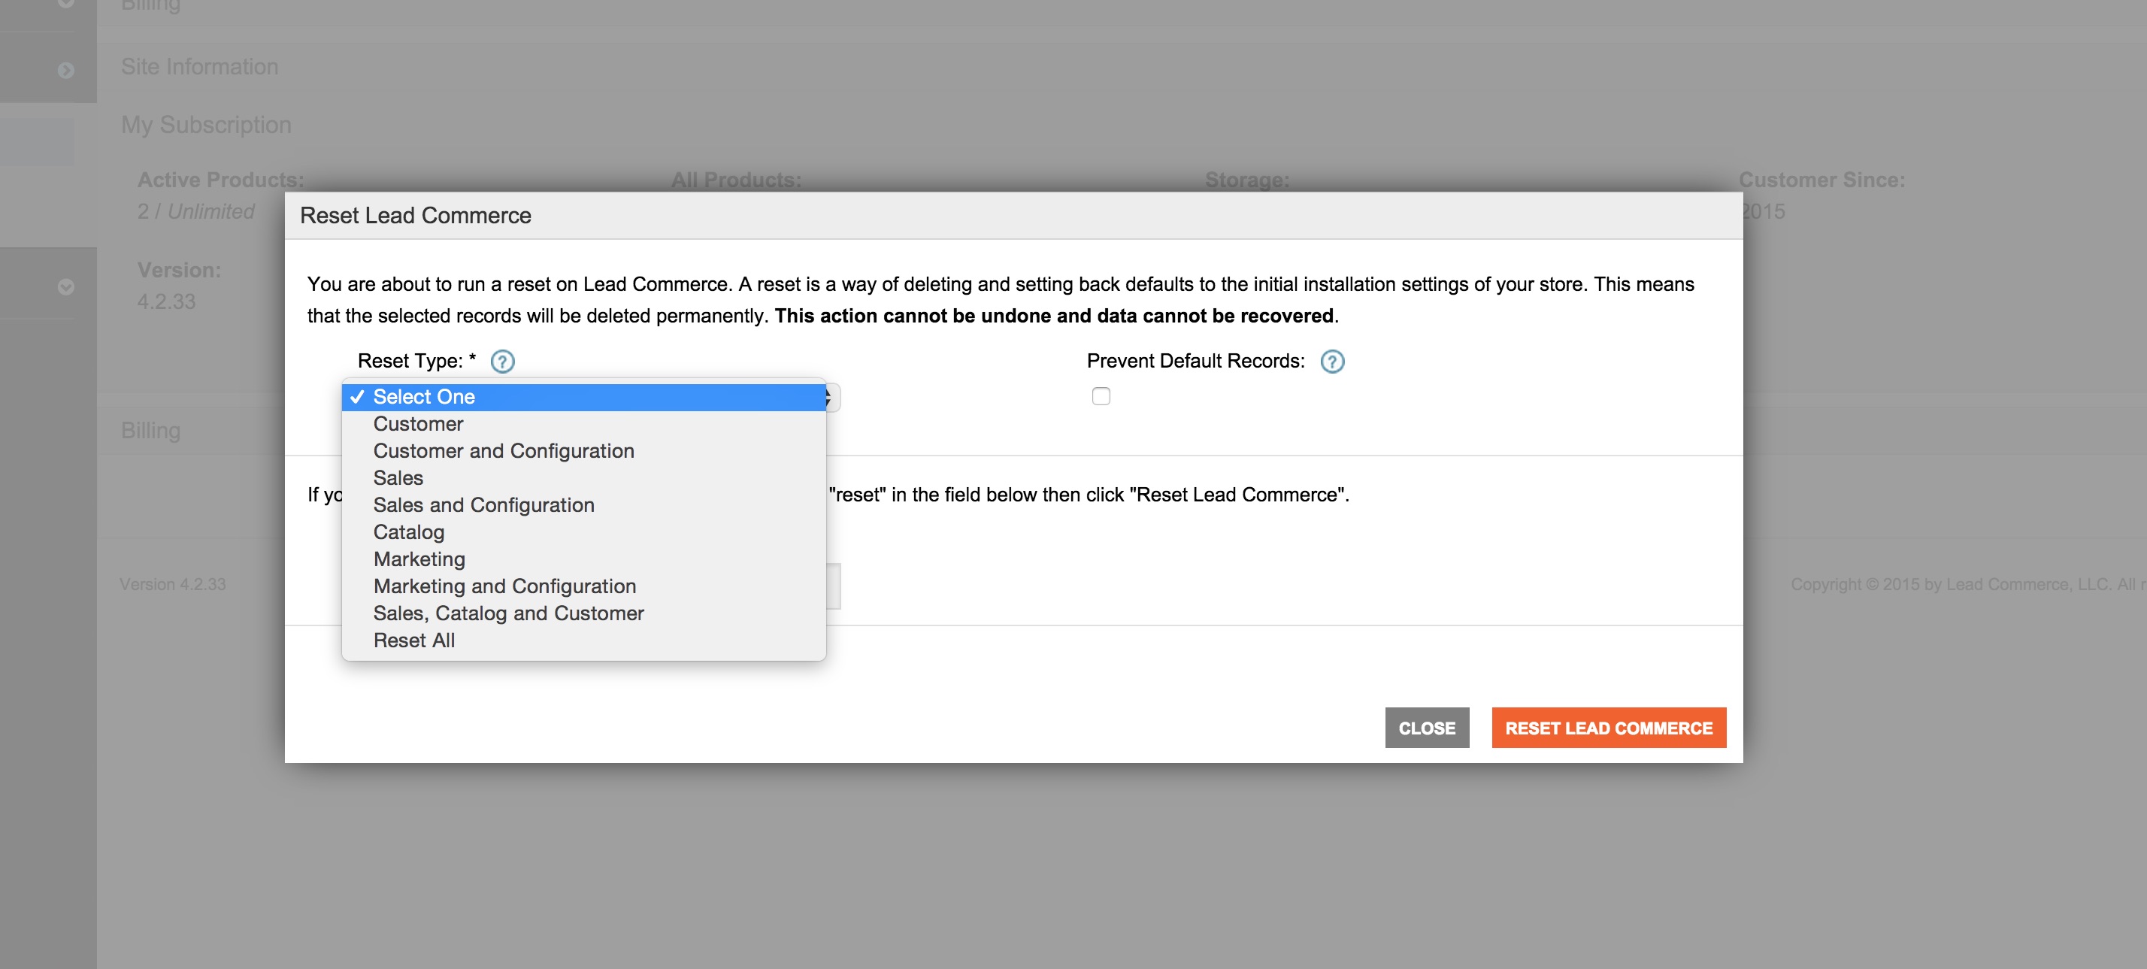Tick the Prevent Default Records checkbox
Viewport: 2147px width, 969px height.
pos(1101,395)
